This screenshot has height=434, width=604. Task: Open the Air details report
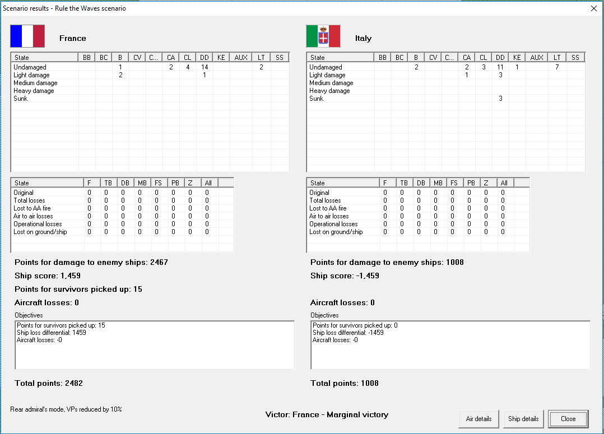click(x=478, y=419)
